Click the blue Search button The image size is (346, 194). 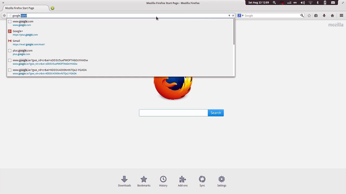click(x=216, y=113)
